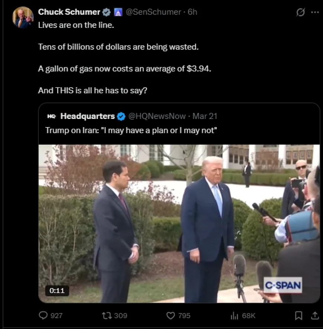Click the reply icon with 927 replies

point(44,315)
